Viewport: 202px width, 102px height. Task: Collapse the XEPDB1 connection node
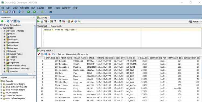tap(2, 28)
